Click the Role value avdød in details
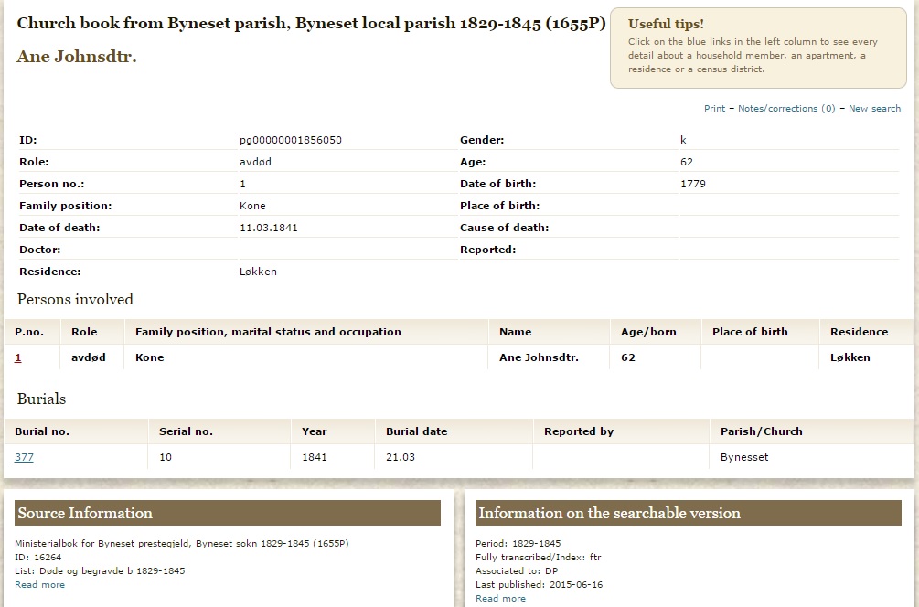Screen dimensions: 919x607 [x=255, y=163]
